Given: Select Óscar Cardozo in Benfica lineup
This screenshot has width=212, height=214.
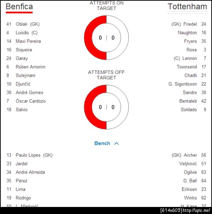Looking at the screenshot, I should pos(30,101).
